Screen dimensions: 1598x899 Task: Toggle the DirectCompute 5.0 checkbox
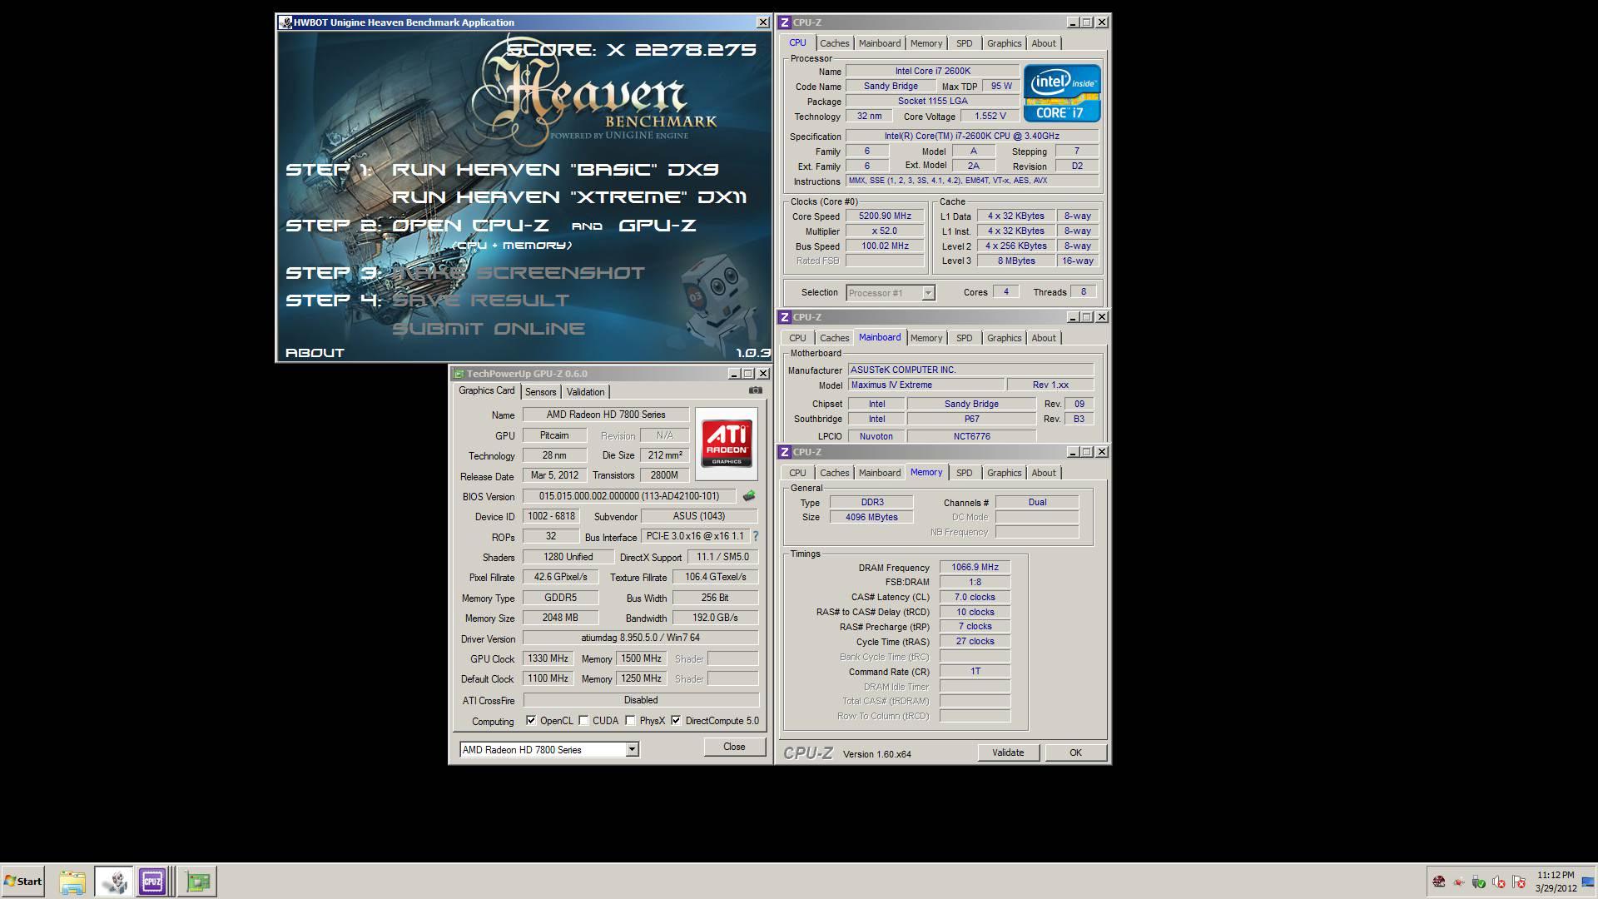(676, 721)
